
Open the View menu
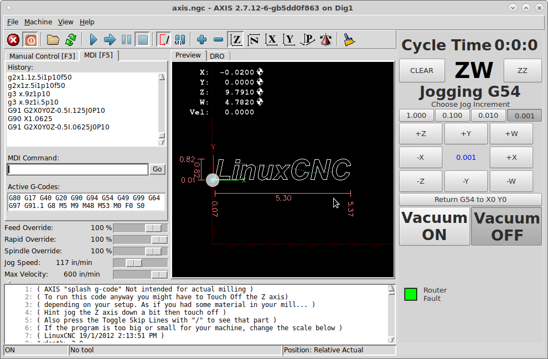click(66, 22)
